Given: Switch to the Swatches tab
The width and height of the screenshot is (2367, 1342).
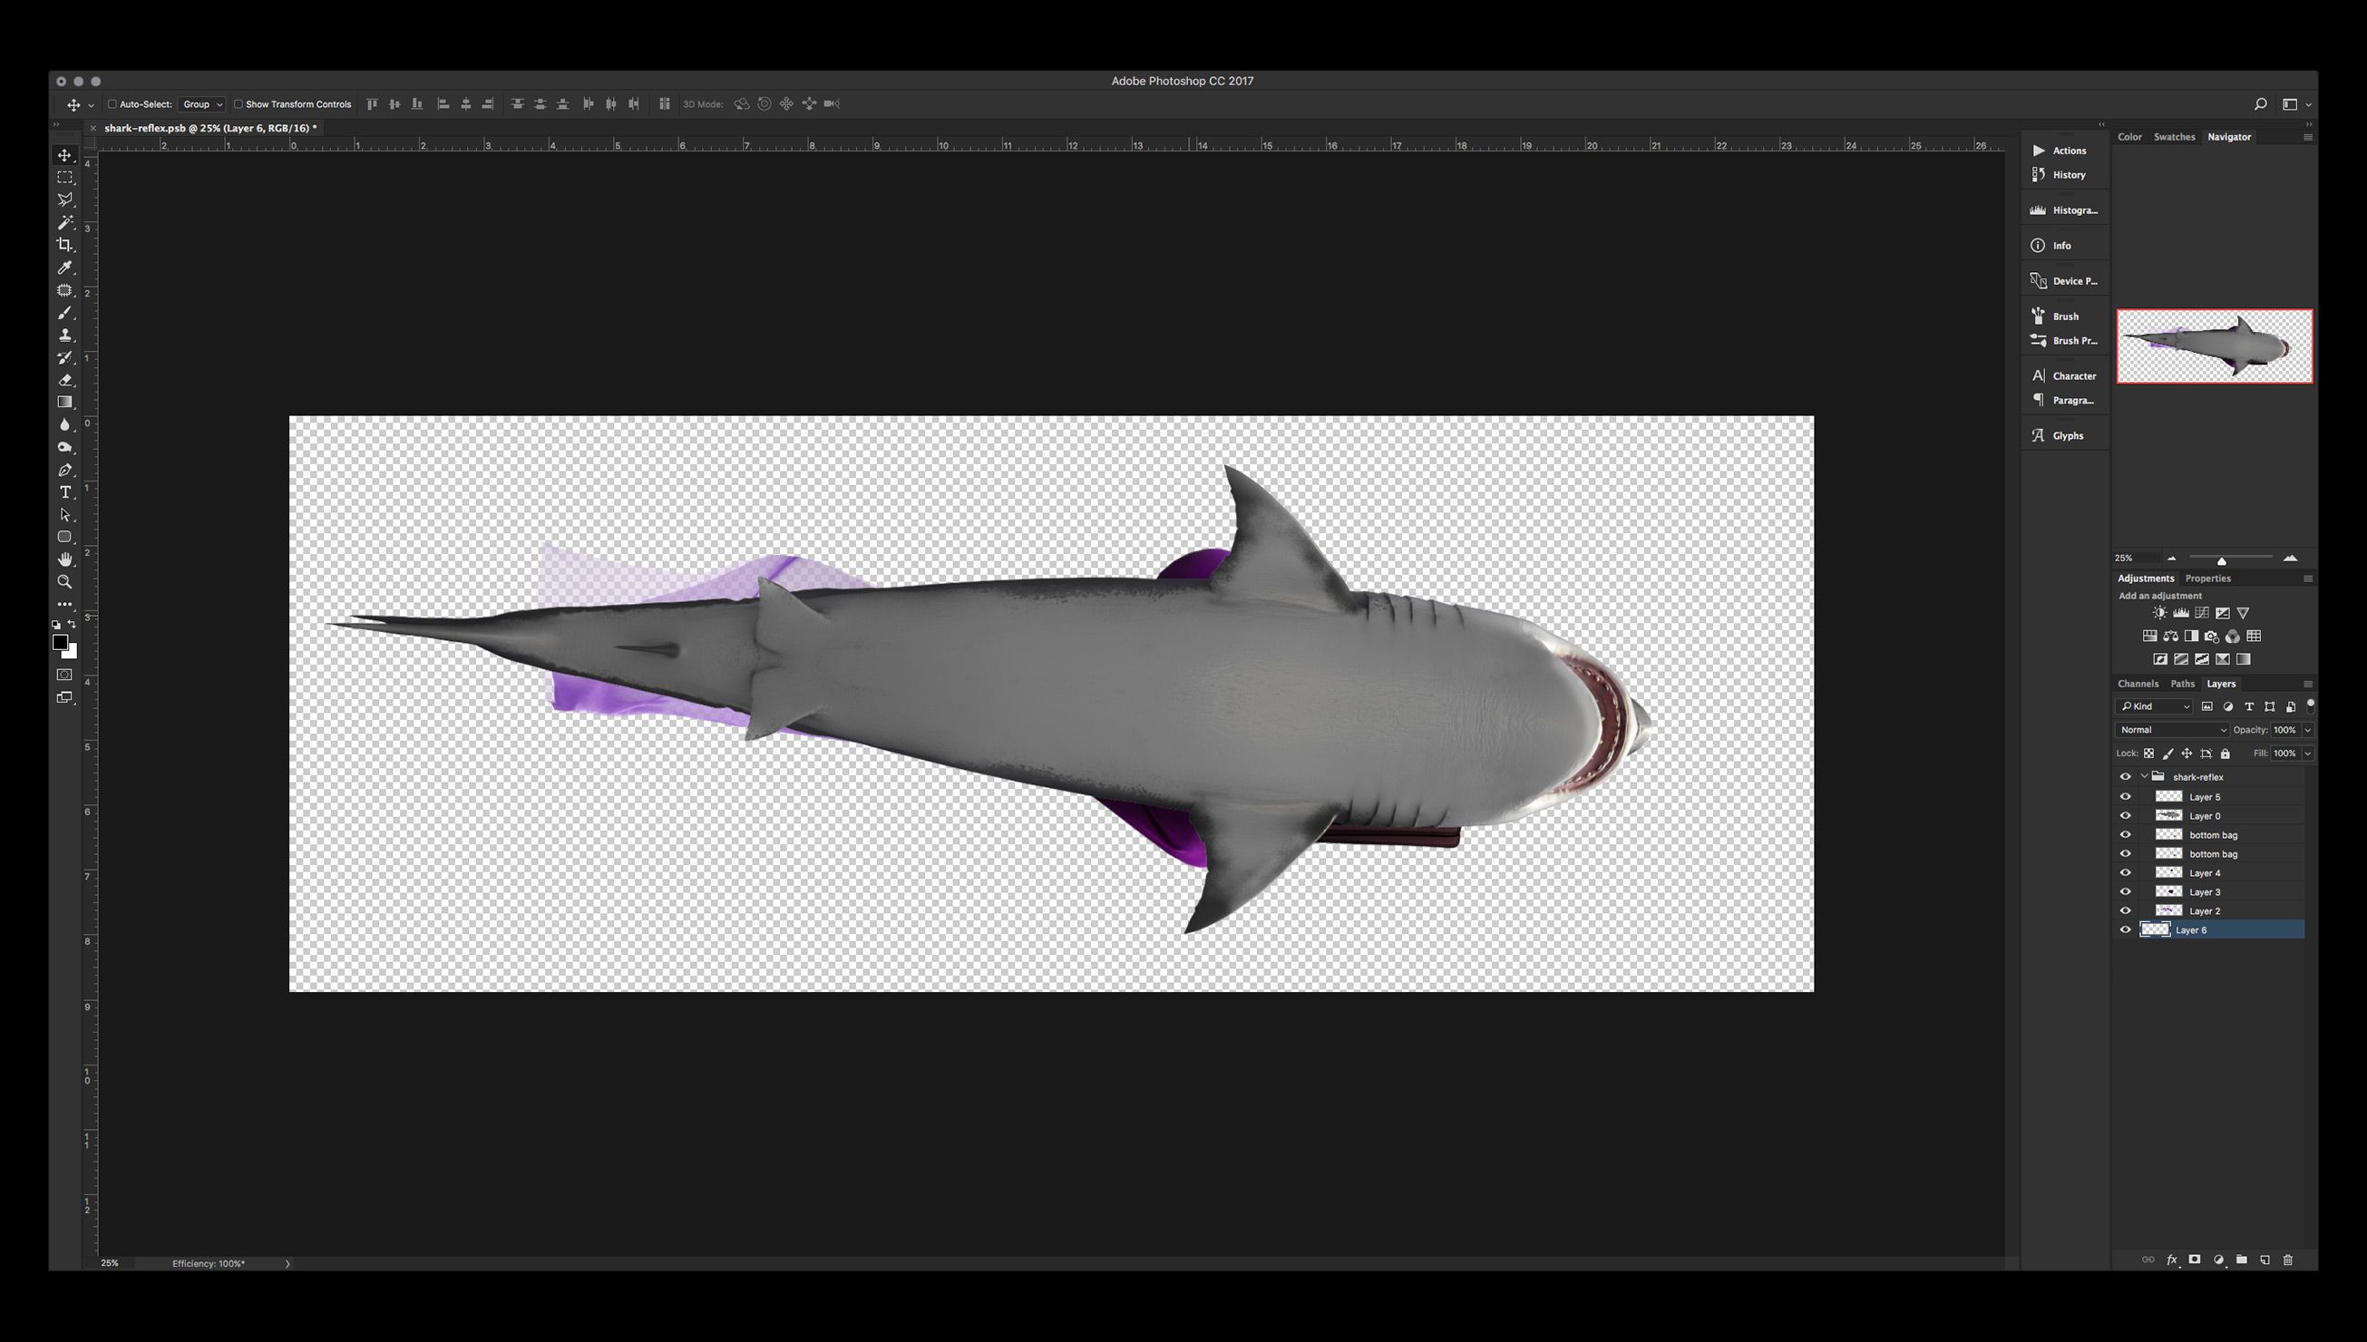Looking at the screenshot, I should click(2174, 136).
